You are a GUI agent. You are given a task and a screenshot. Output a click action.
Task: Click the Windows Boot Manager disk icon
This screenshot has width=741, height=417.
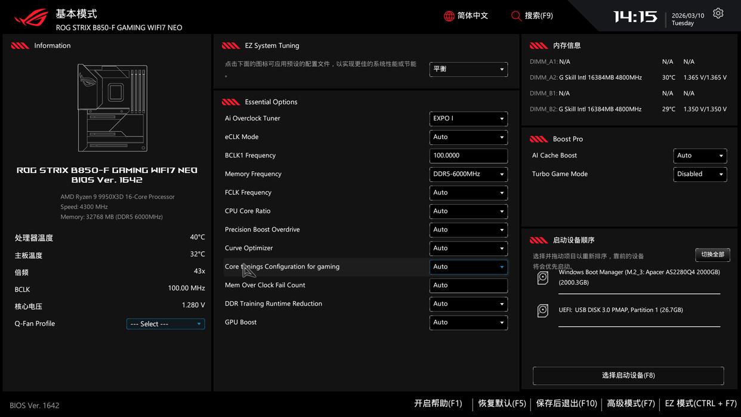pos(542,278)
